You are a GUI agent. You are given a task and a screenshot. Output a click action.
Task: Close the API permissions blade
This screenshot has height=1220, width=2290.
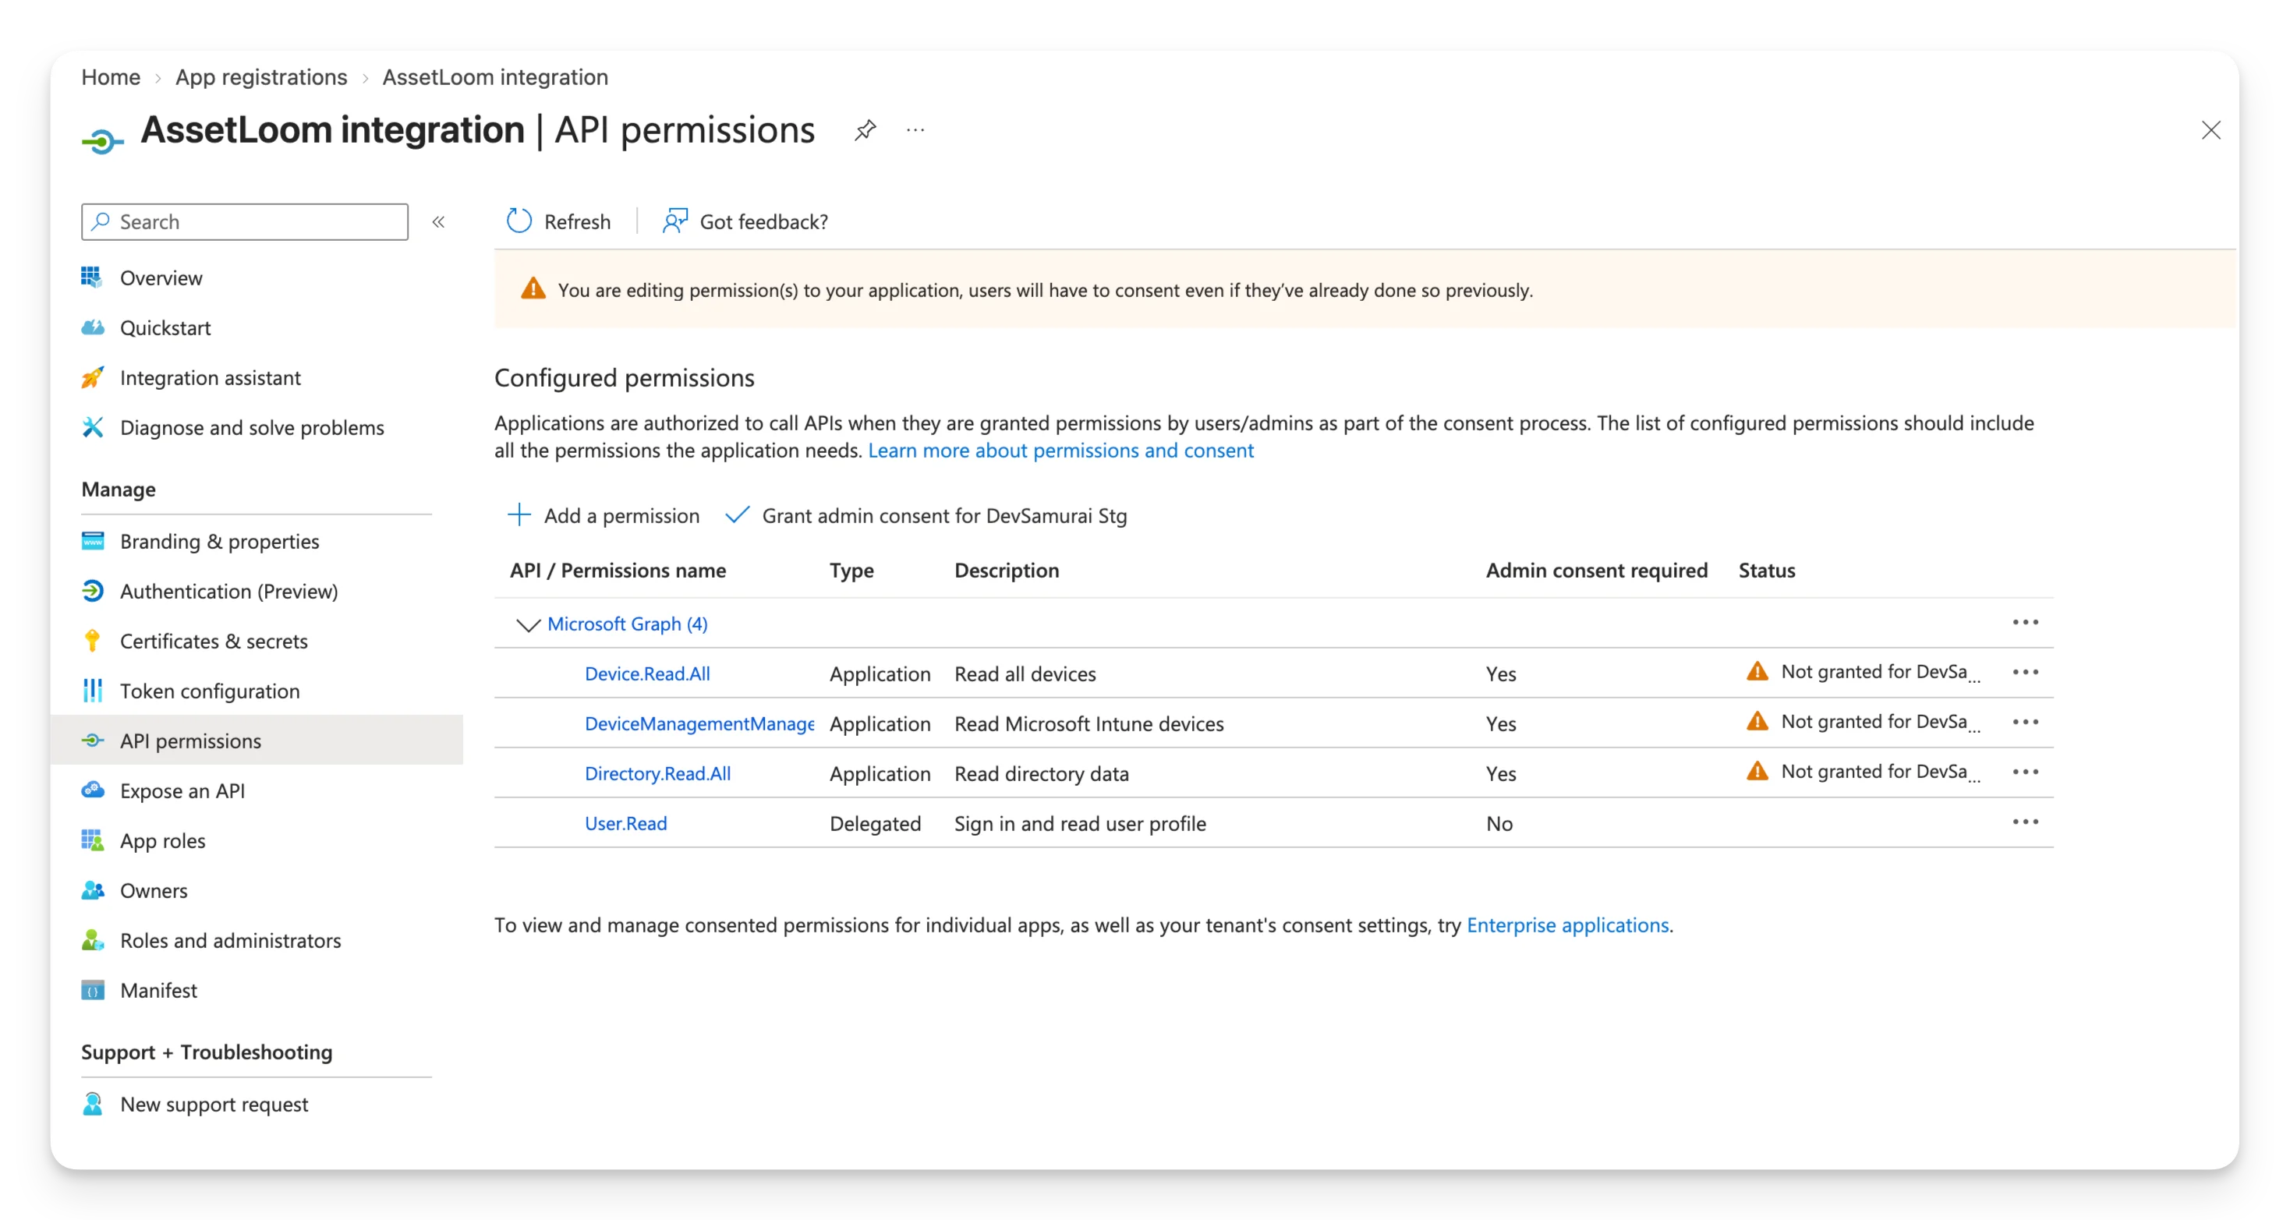(2211, 131)
